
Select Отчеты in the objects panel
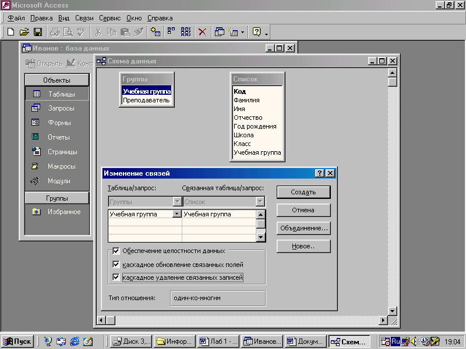pyautogui.click(x=57, y=137)
